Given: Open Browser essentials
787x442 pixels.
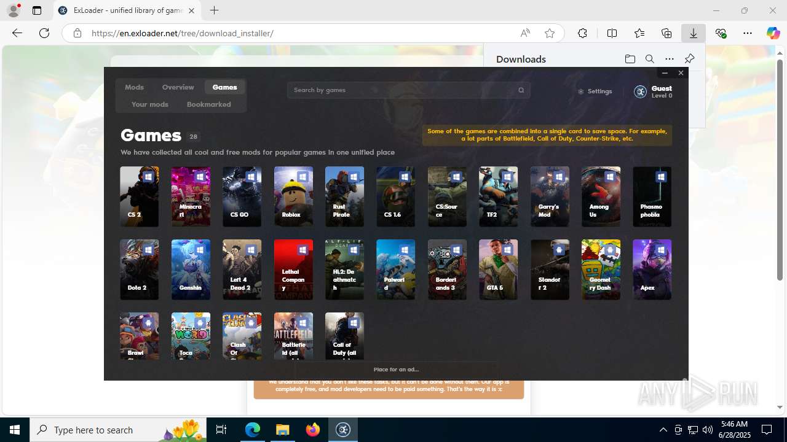Looking at the screenshot, I should 721,33.
